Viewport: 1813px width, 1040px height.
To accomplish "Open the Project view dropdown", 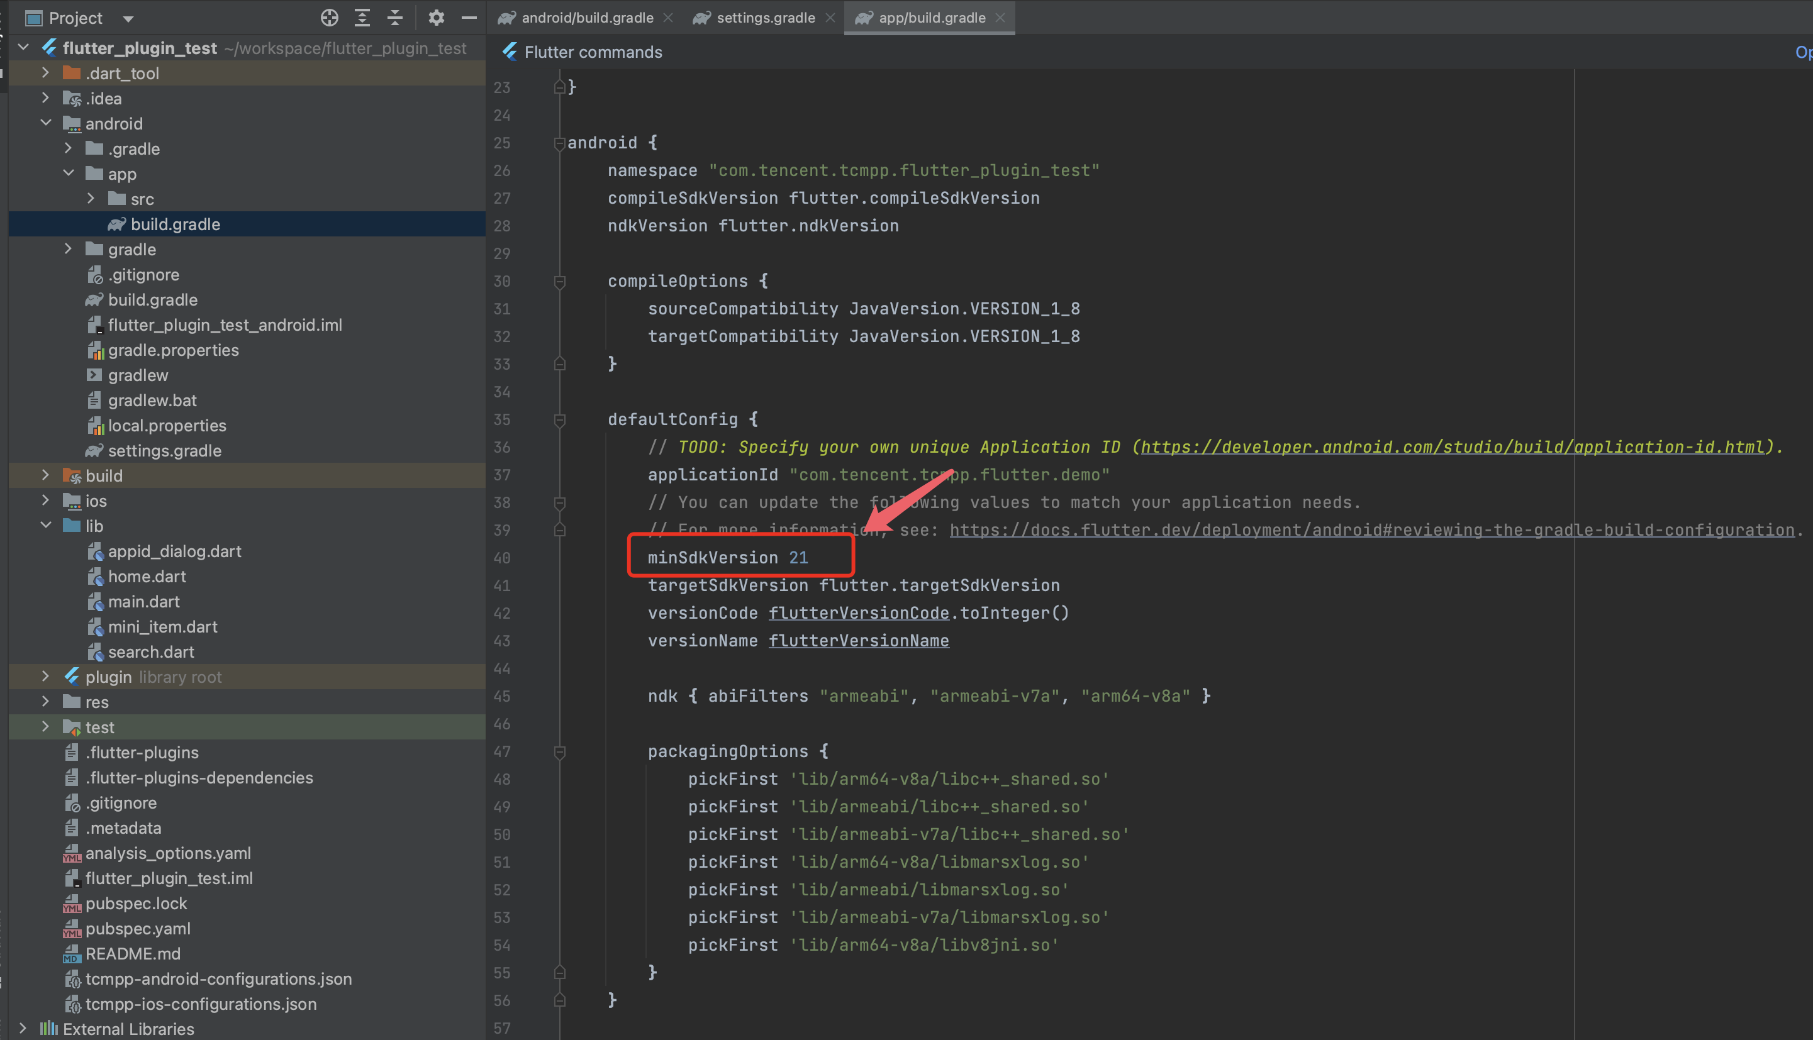I will tap(128, 19).
